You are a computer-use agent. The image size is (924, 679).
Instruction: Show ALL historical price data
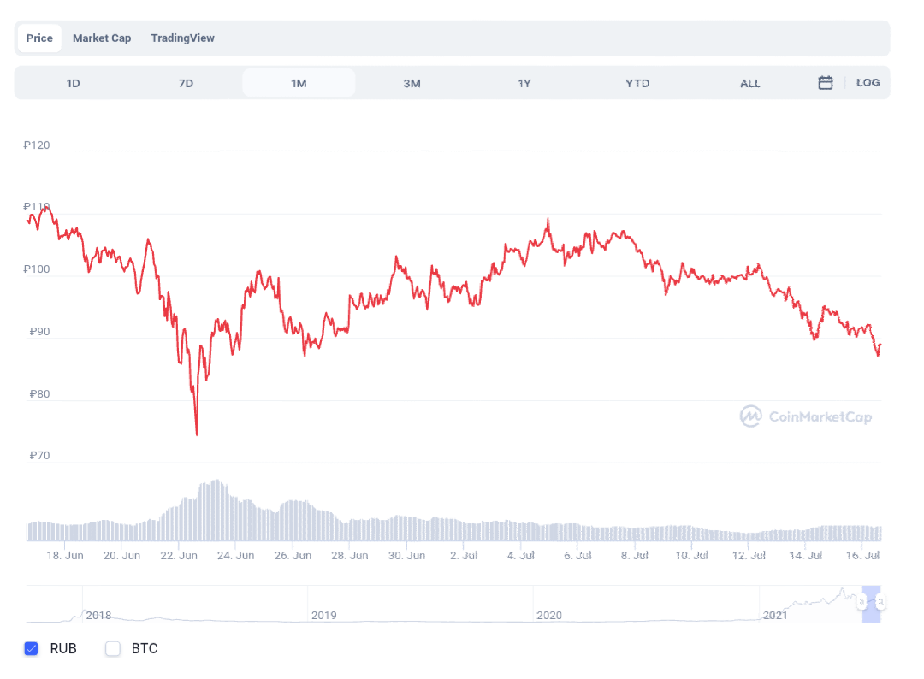(x=749, y=82)
